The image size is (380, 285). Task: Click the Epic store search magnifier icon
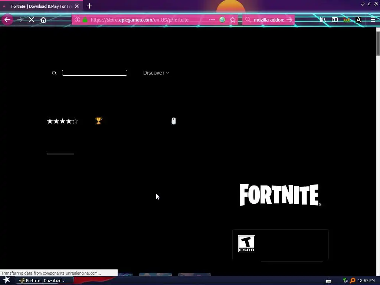(x=54, y=73)
